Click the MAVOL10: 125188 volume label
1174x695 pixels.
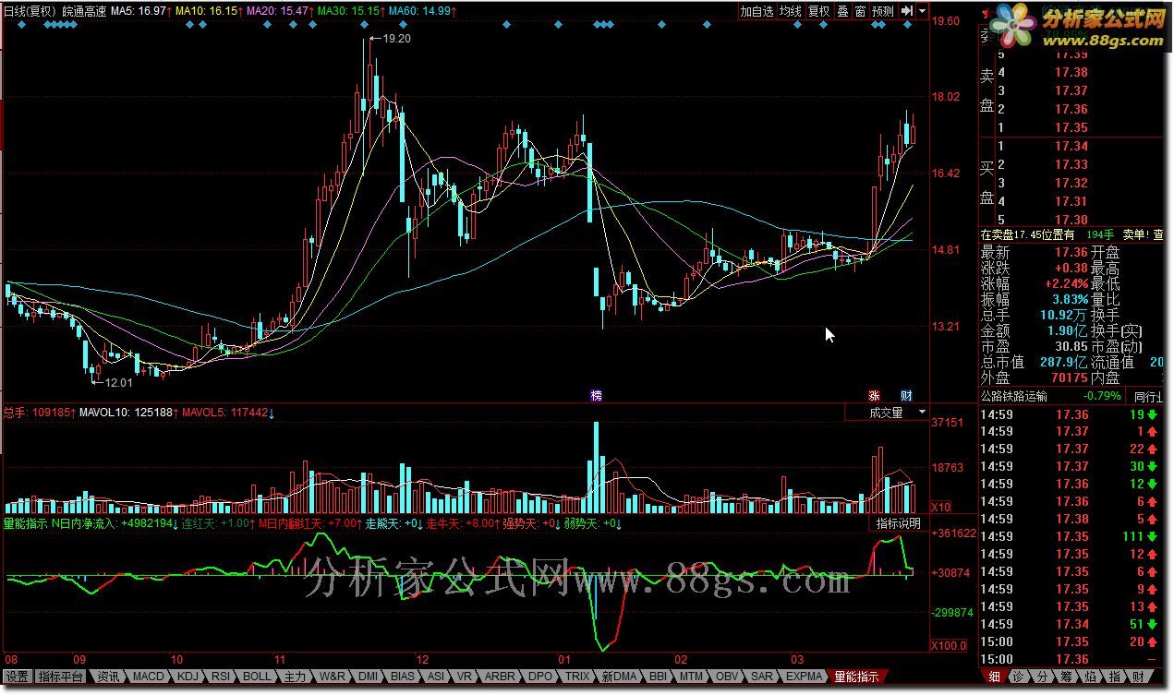(x=127, y=413)
